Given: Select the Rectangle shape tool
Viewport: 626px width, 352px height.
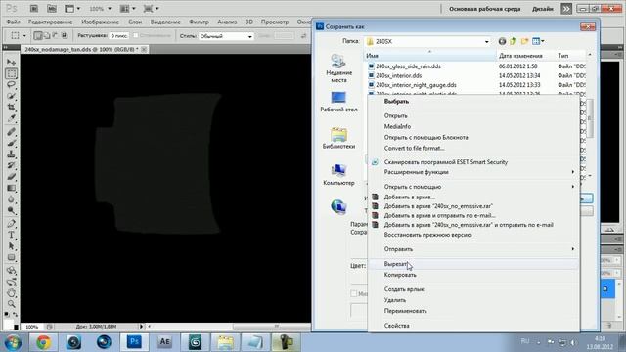Looking at the screenshot, I should [x=11, y=257].
